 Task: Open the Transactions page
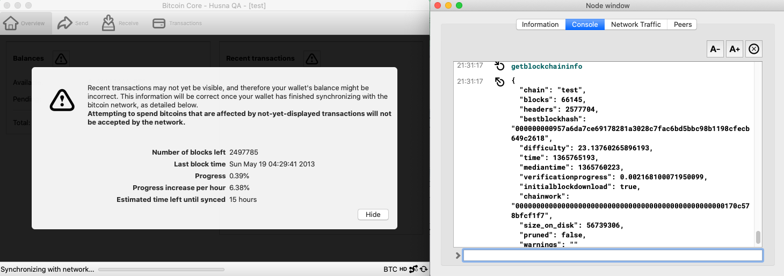(x=177, y=23)
